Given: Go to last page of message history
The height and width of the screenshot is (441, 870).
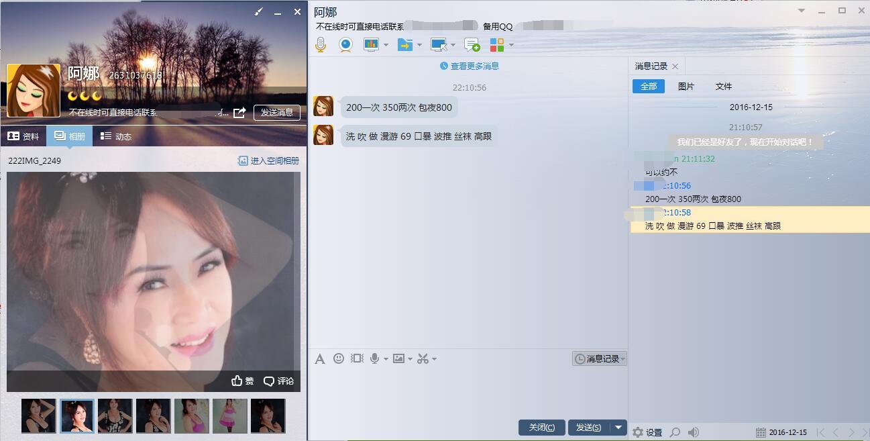Looking at the screenshot, I should (864, 432).
